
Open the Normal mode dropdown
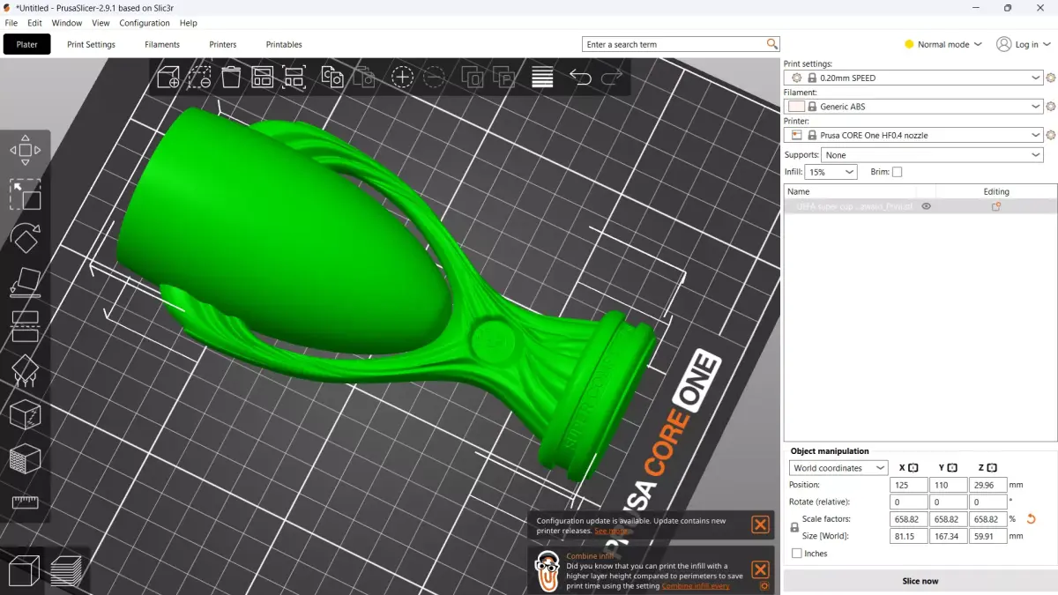coord(943,44)
